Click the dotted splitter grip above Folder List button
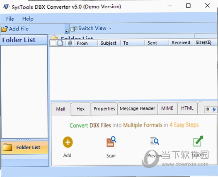 23,139
